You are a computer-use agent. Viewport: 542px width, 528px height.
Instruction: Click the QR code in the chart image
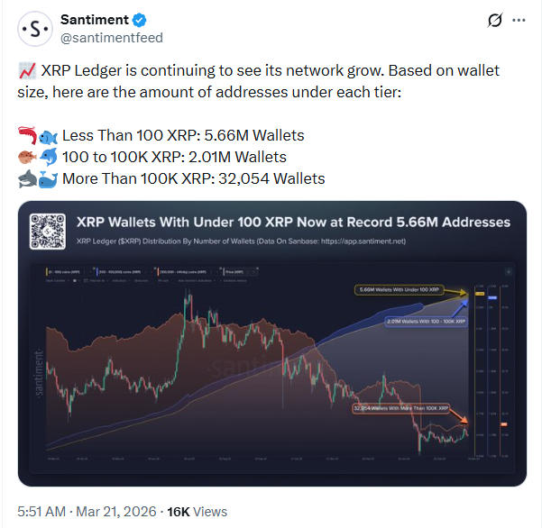pyautogui.click(x=48, y=231)
